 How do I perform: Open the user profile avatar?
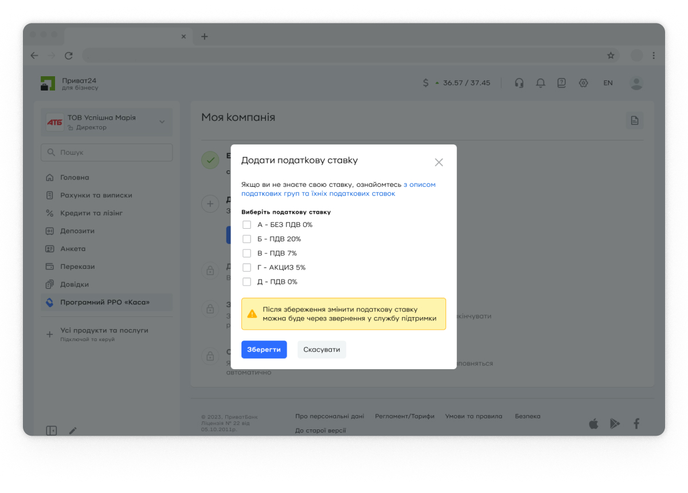pos(636,83)
